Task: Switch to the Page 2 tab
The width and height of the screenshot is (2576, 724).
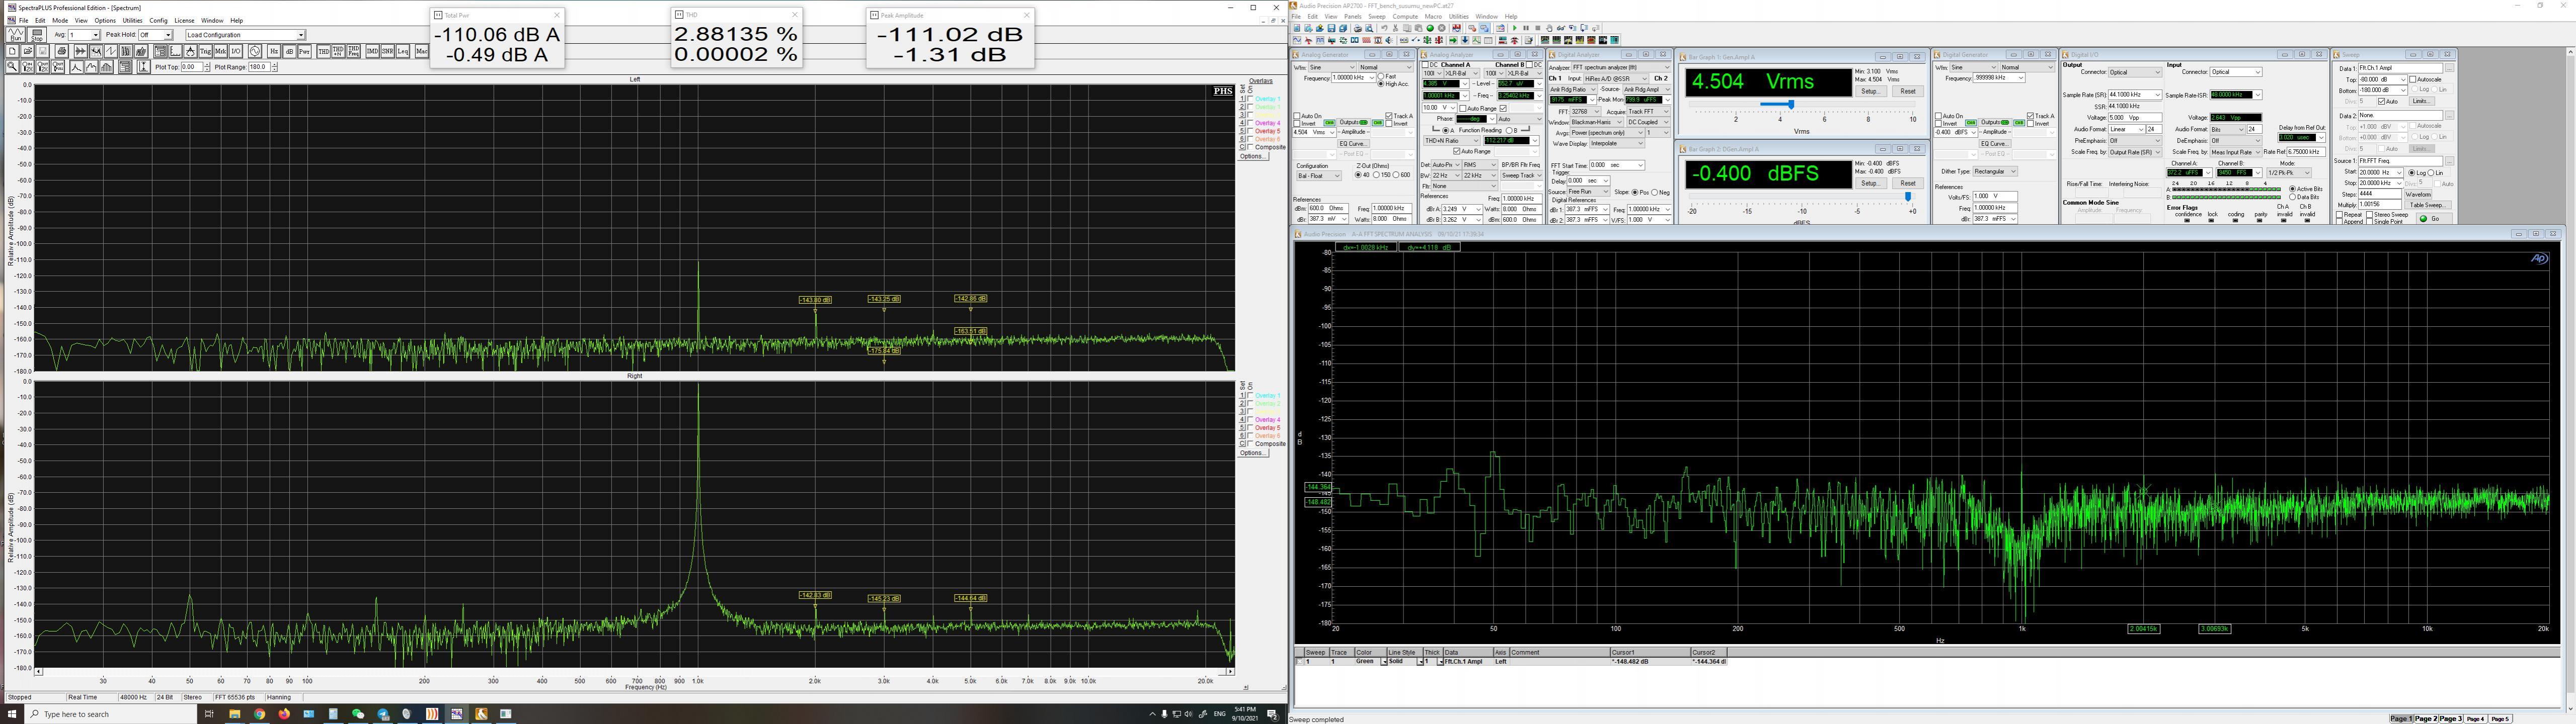Action: 2426,718
